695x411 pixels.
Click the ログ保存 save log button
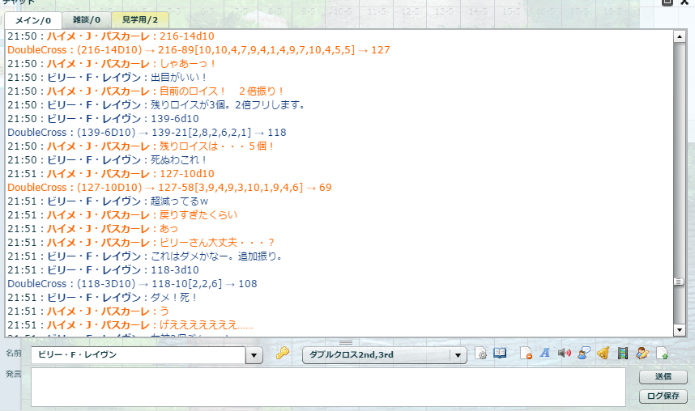click(x=663, y=396)
